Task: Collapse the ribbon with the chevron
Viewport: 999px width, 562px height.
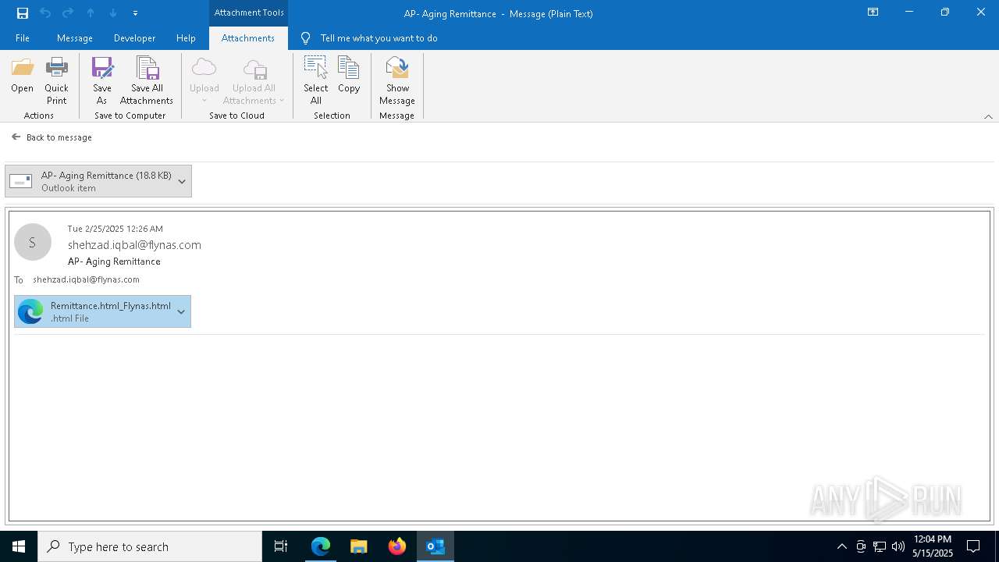Action: (x=988, y=116)
